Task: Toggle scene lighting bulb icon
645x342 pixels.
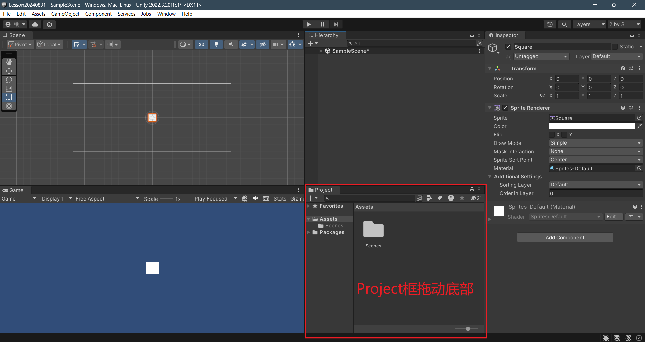Action: [x=216, y=44]
